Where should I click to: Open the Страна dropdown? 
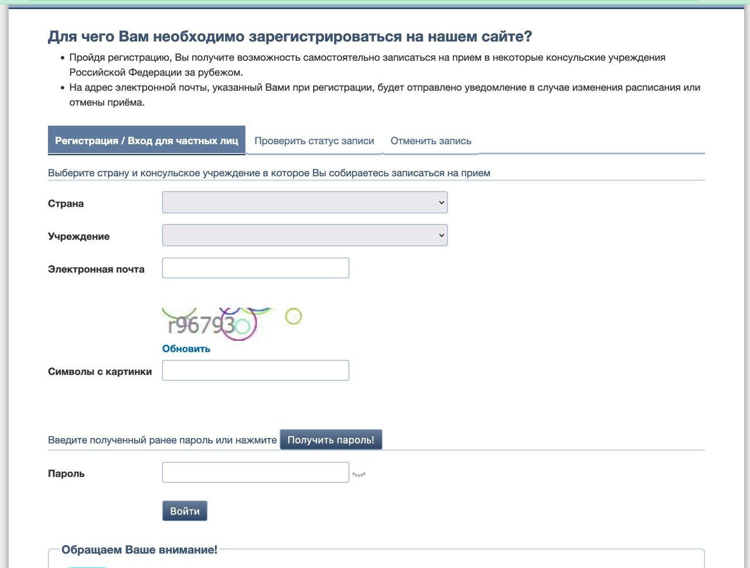point(305,203)
